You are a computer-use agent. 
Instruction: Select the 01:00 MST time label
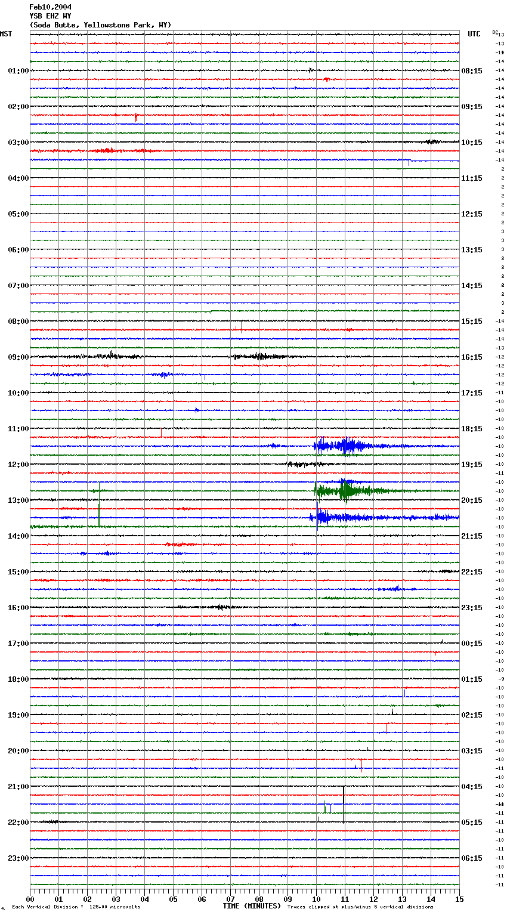pyautogui.click(x=18, y=71)
